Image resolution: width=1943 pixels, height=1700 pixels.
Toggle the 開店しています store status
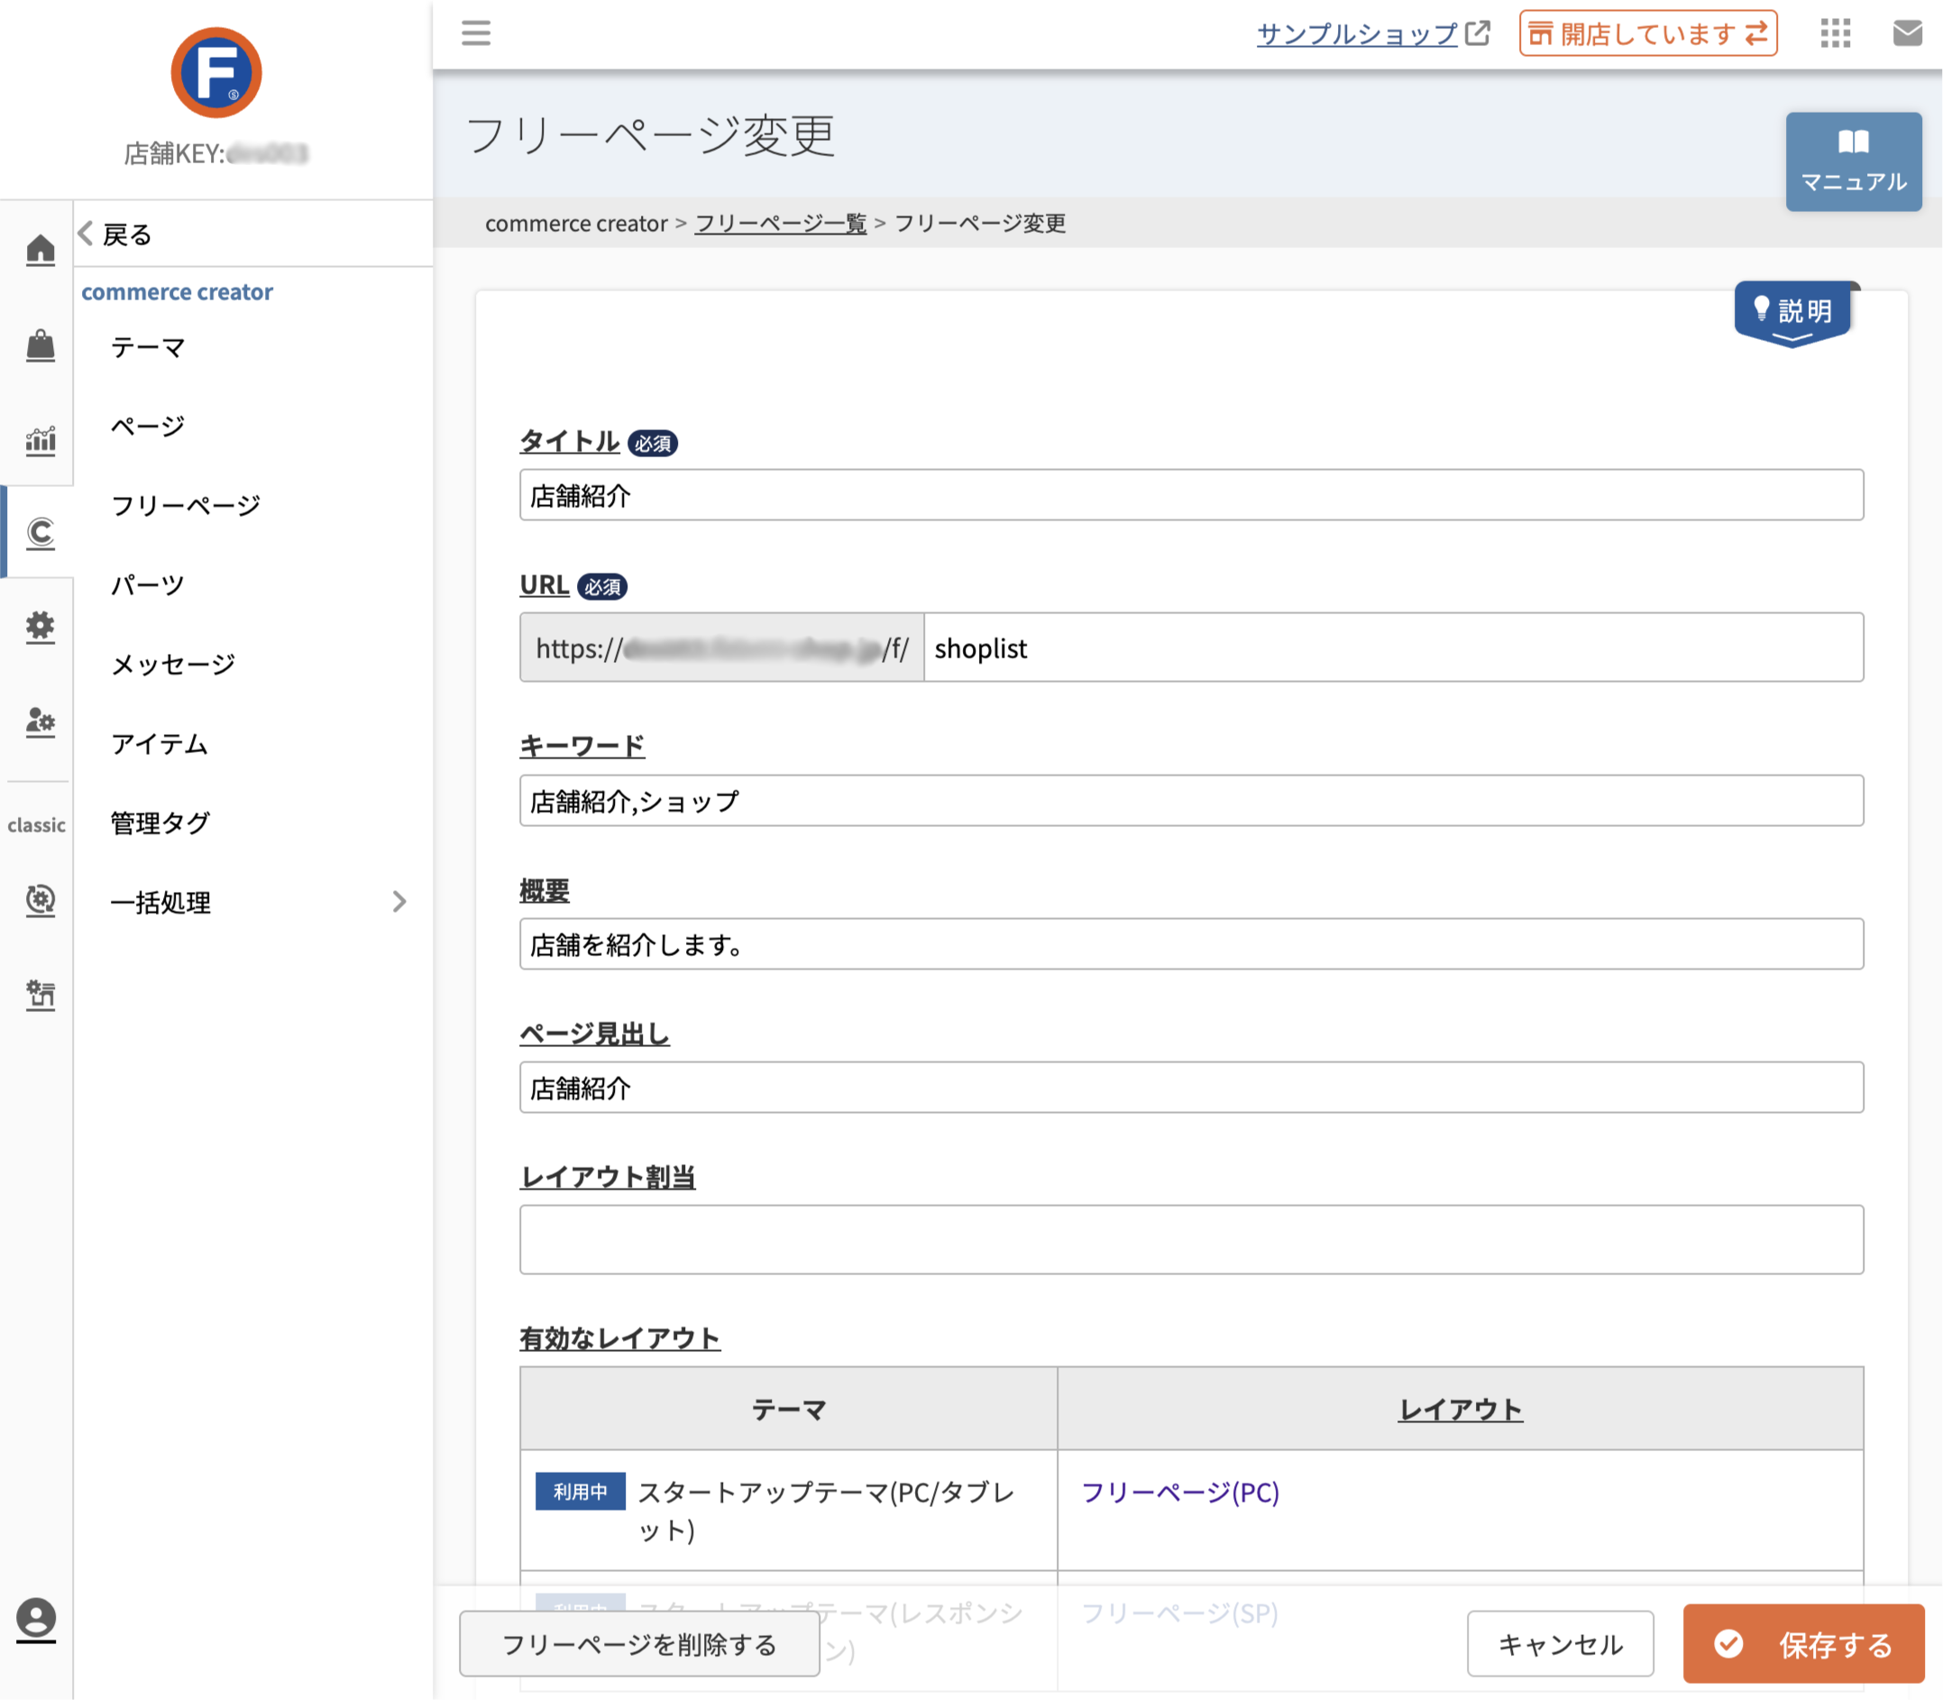click(1647, 33)
